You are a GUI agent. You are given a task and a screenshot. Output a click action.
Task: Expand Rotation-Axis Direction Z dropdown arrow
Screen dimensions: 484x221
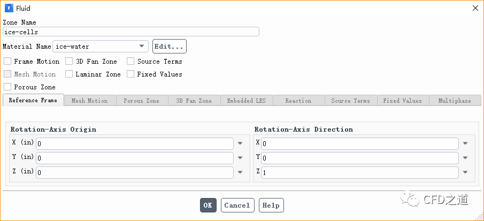(x=465, y=172)
